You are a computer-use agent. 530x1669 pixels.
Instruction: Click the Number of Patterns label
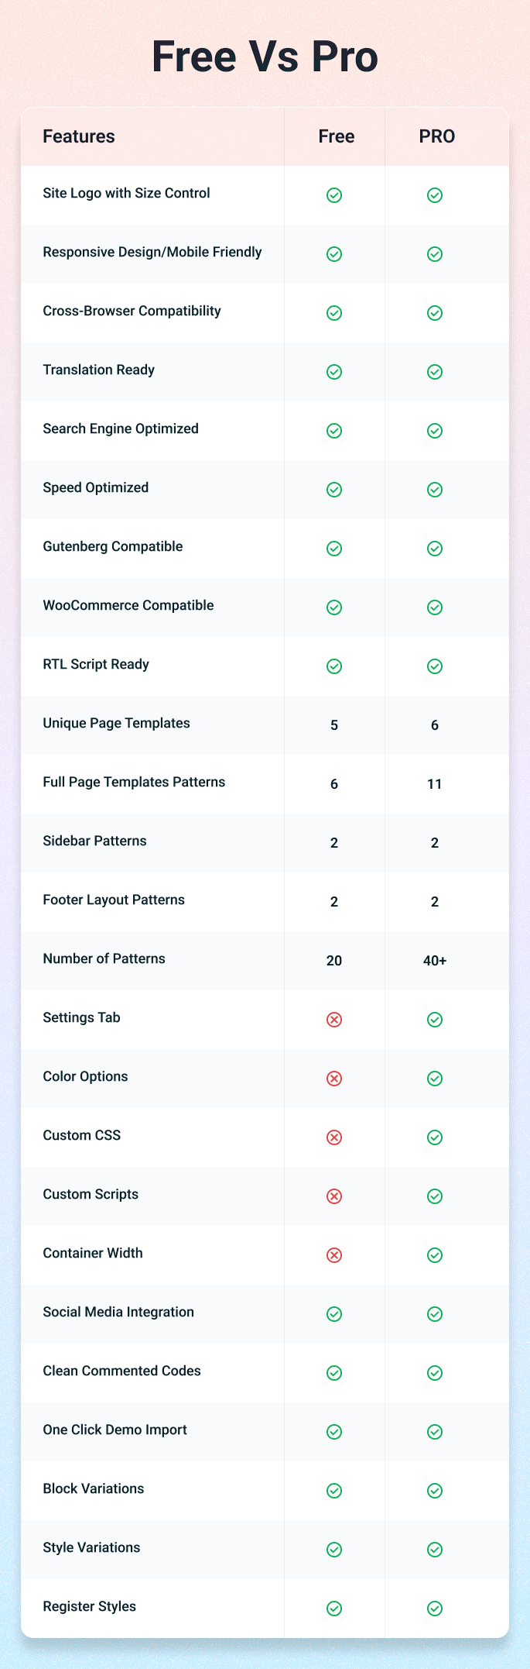104,958
